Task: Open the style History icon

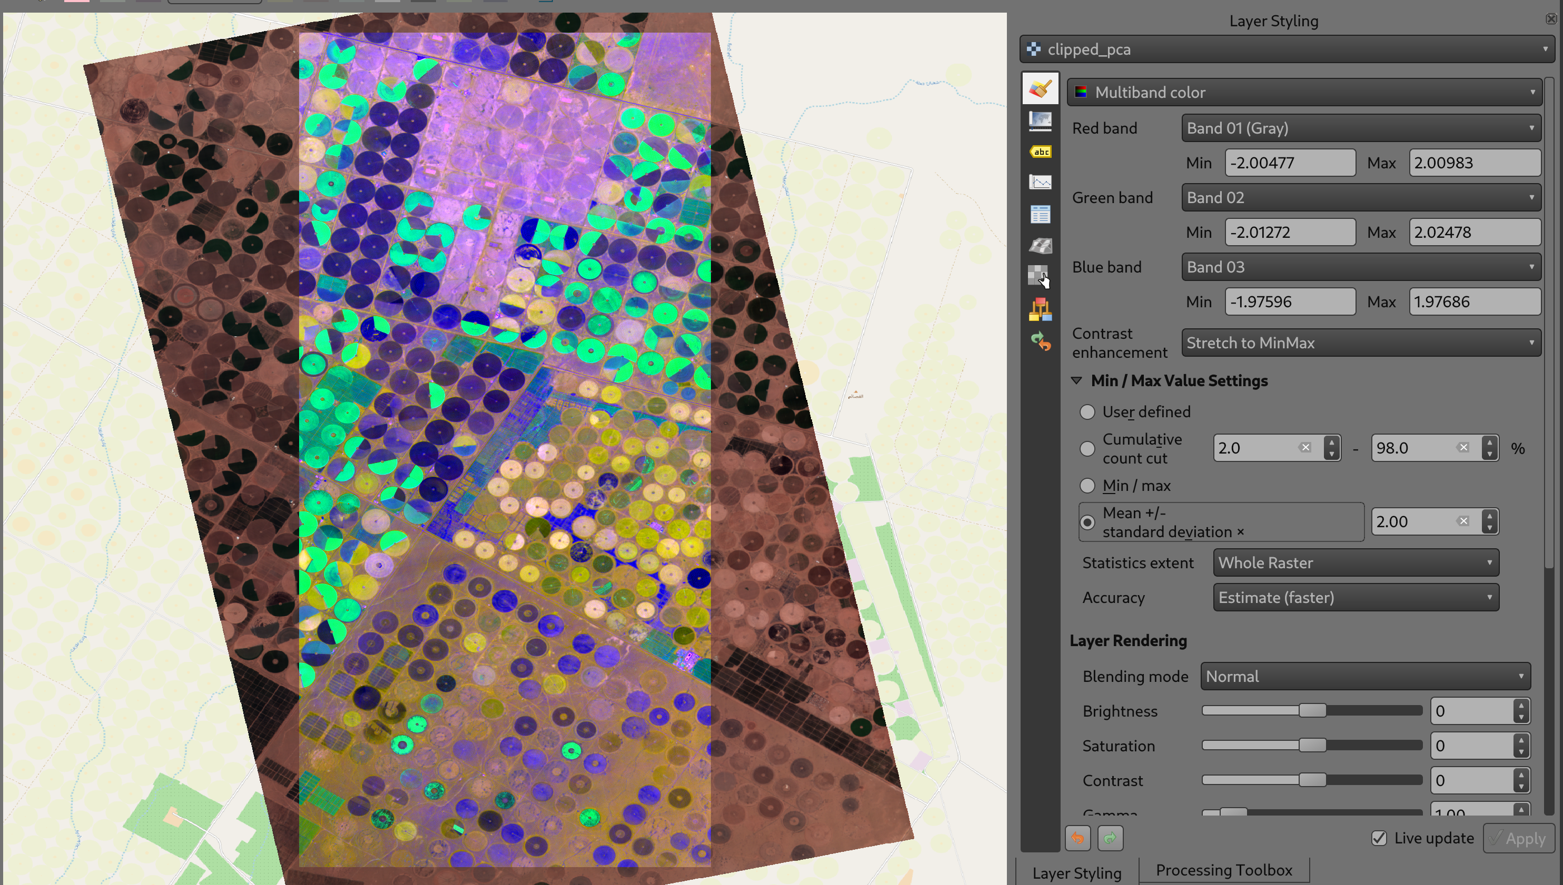Action: [1040, 342]
